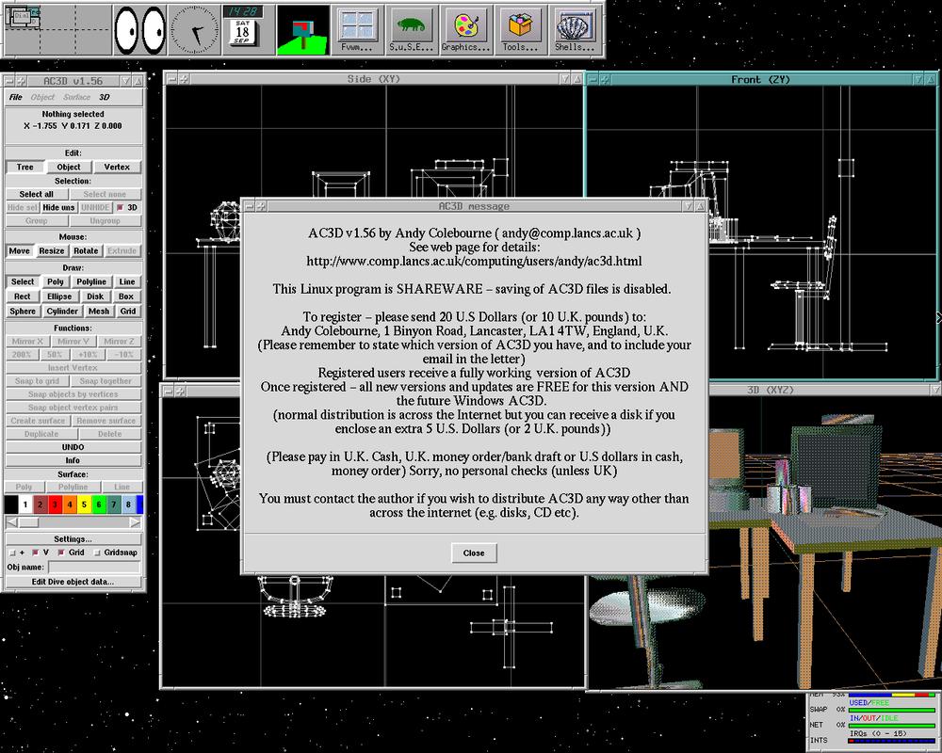Click the Obj name input field
The image size is (942, 753).
click(94, 568)
